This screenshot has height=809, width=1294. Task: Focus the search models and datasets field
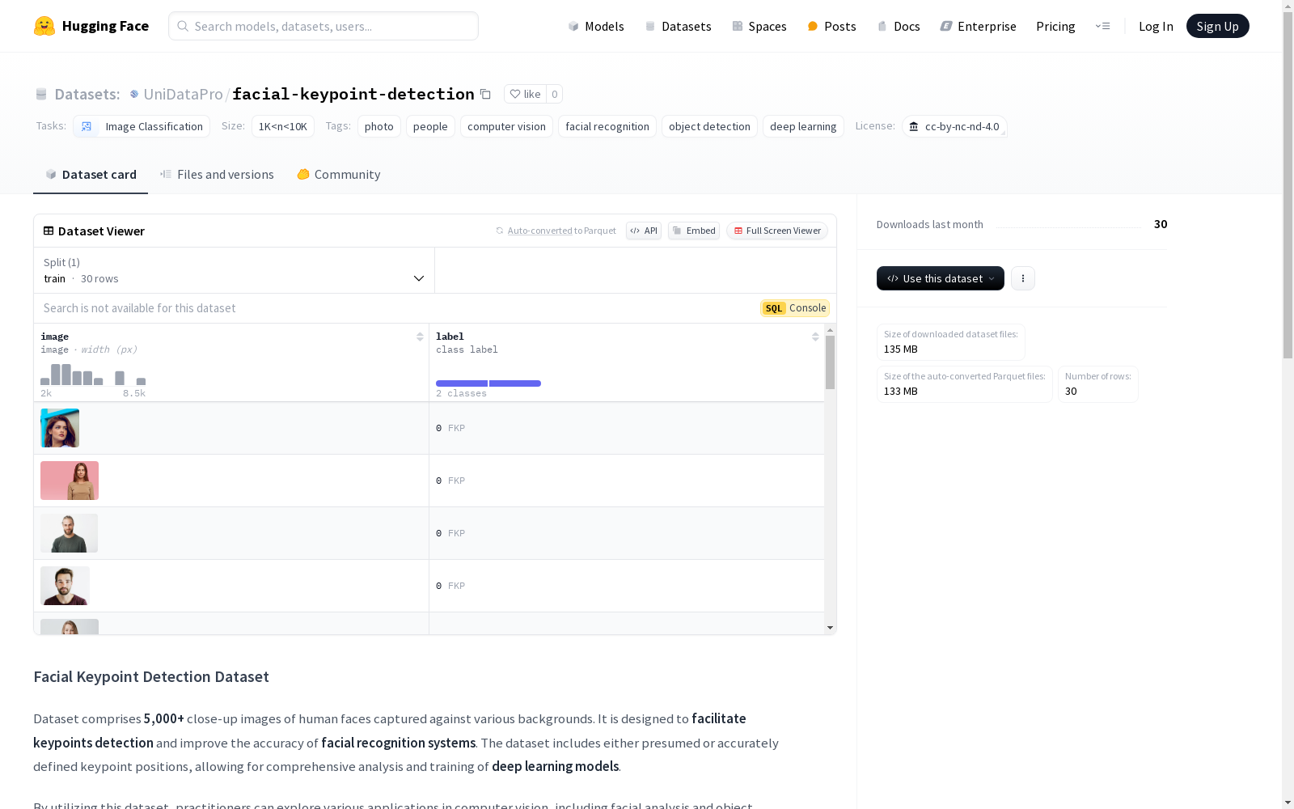click(x=323, y=26)
